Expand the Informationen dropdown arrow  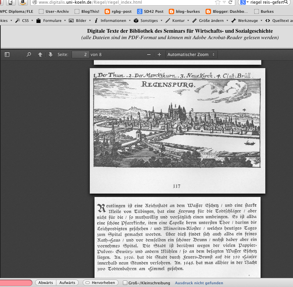pyautogui.click(x=130, y=21)
